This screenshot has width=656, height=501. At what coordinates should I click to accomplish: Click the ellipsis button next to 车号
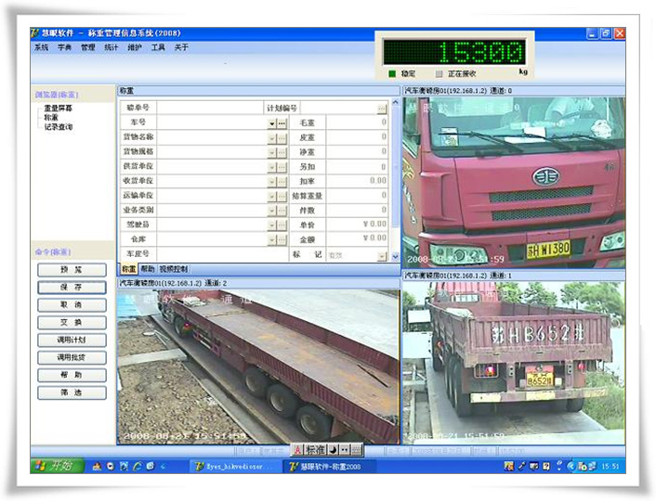click(x=282, y=123)
